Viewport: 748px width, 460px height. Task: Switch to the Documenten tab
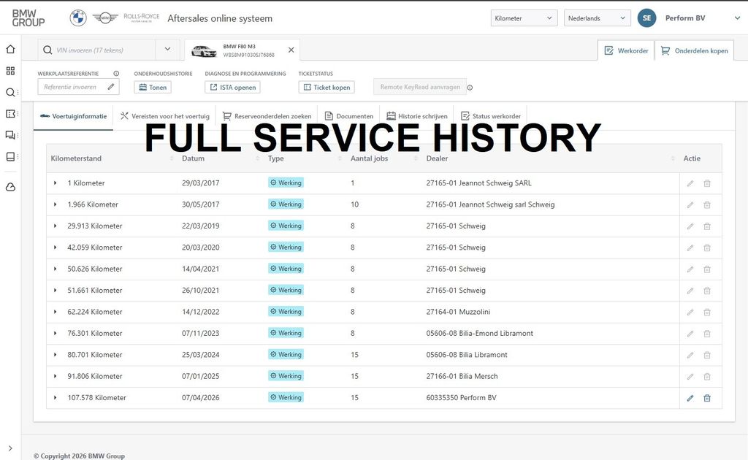(349, 116)
